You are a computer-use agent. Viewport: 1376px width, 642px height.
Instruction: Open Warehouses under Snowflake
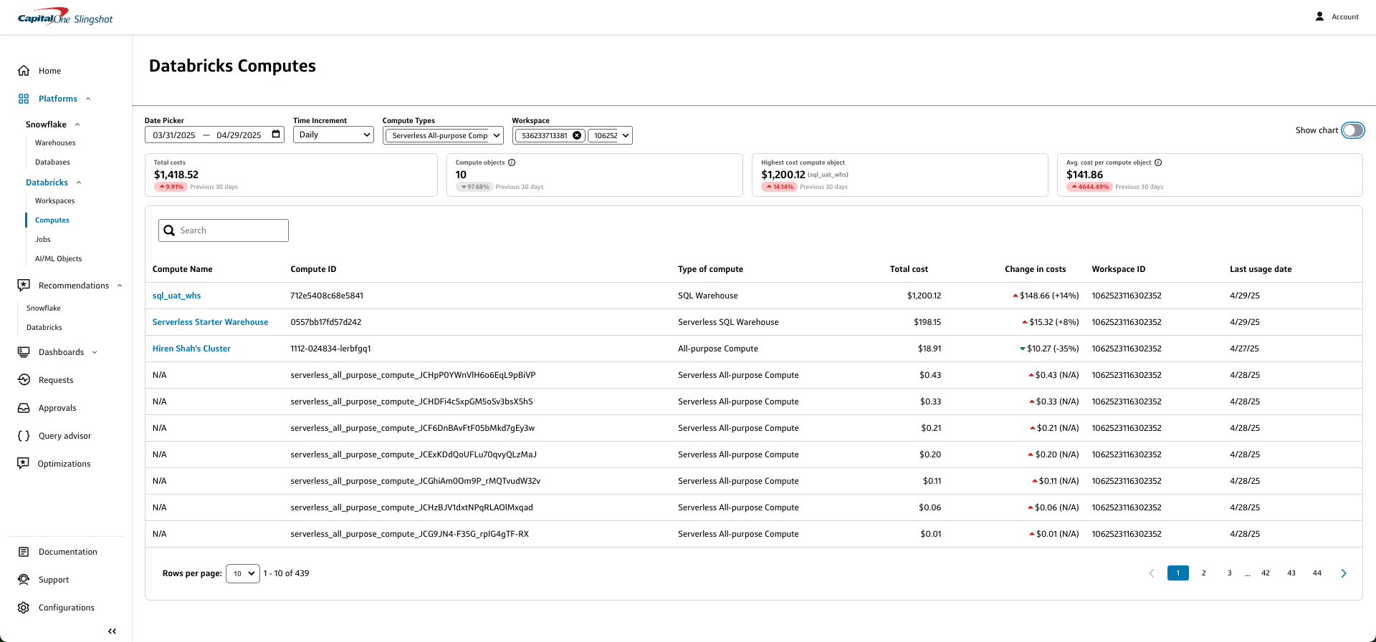click(55, 143)
